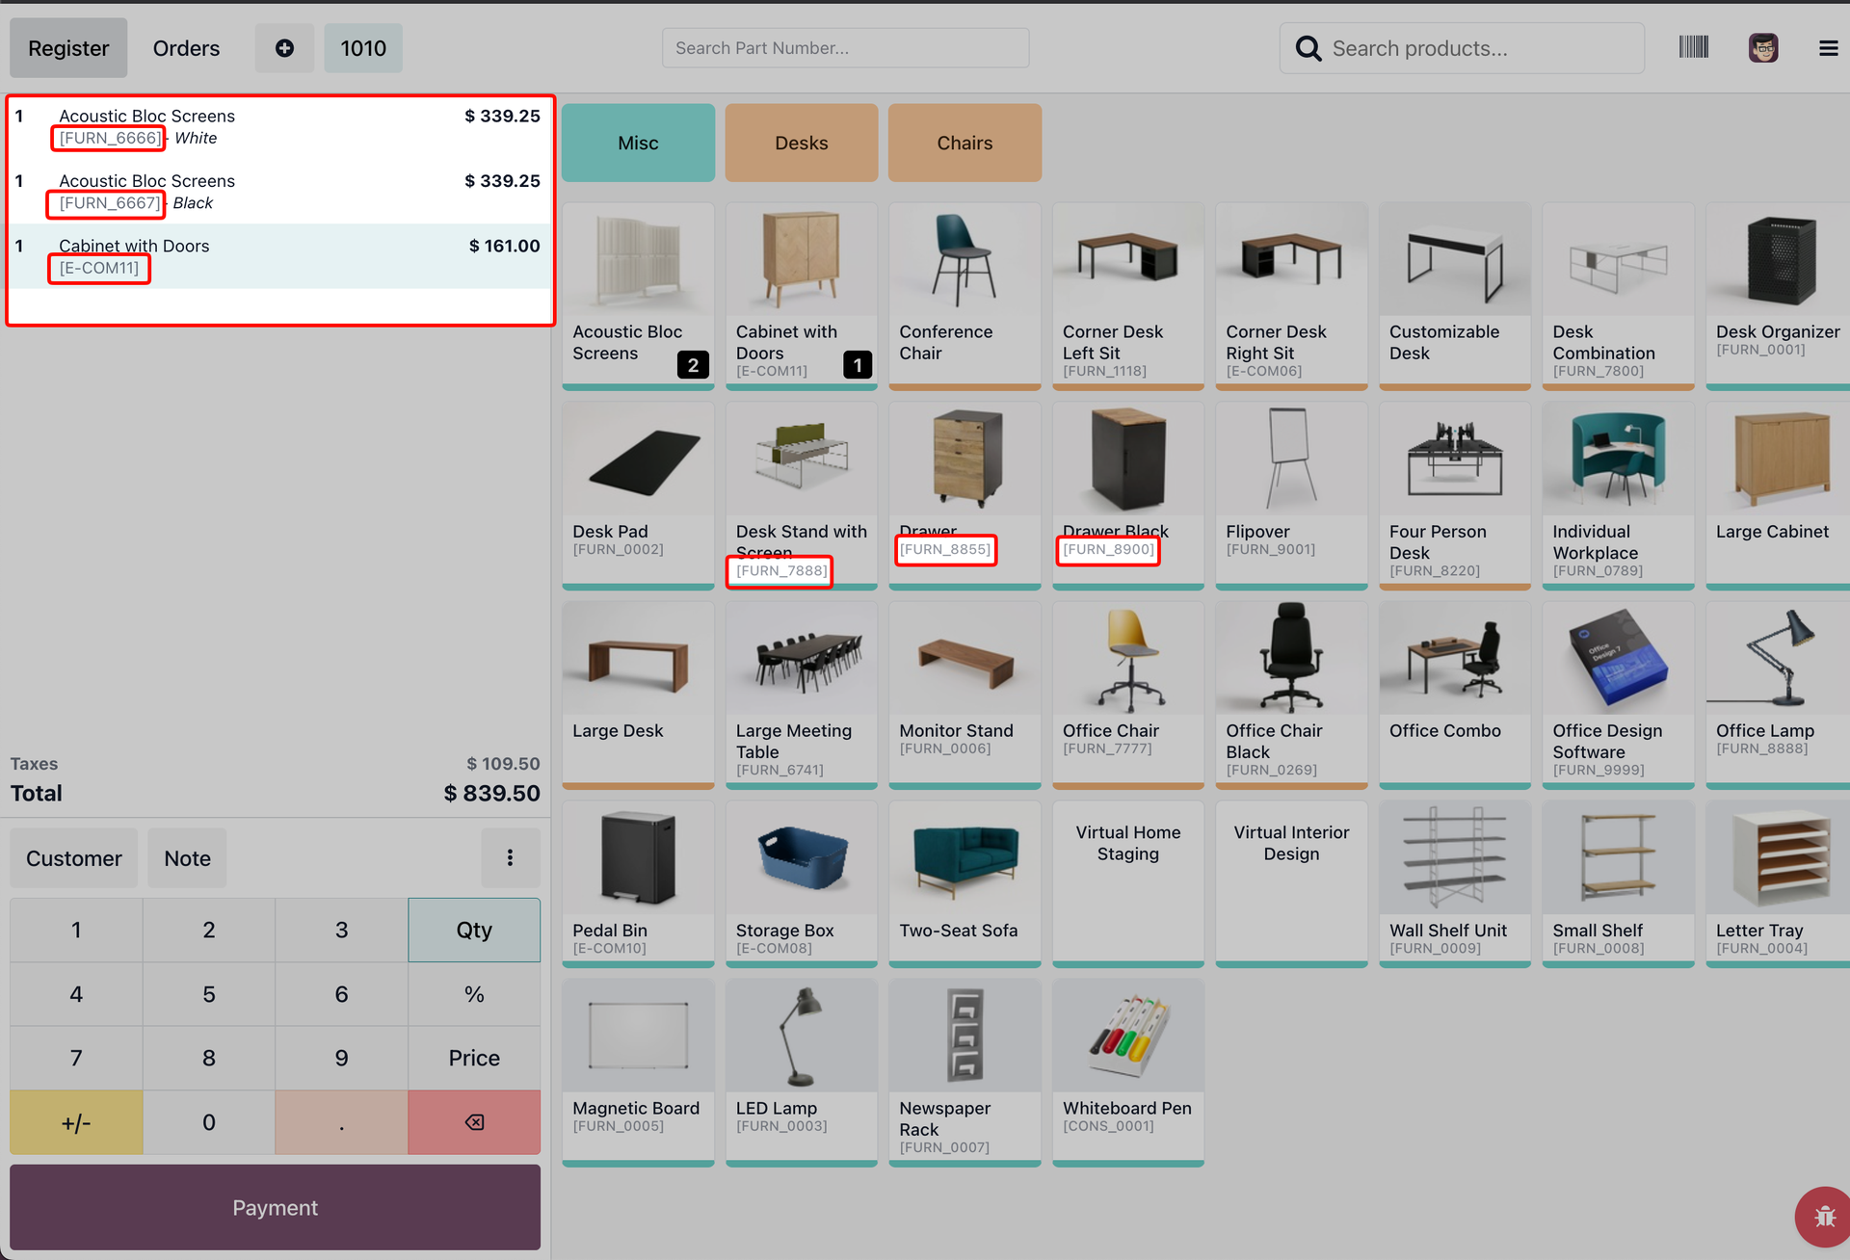Select the Cabinet with Doors order line
This screenshot has height=1260, width=1850.
[279, 256]
